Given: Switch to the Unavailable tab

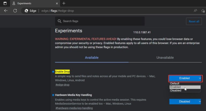Looking at the screenshot, I should pos(165,58).
